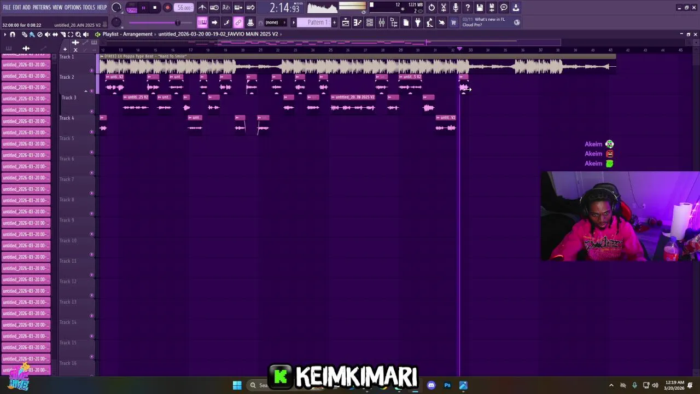Stop playback with the stop button
The width and height of the screenshot is (700, 394).
click(155, 8)
